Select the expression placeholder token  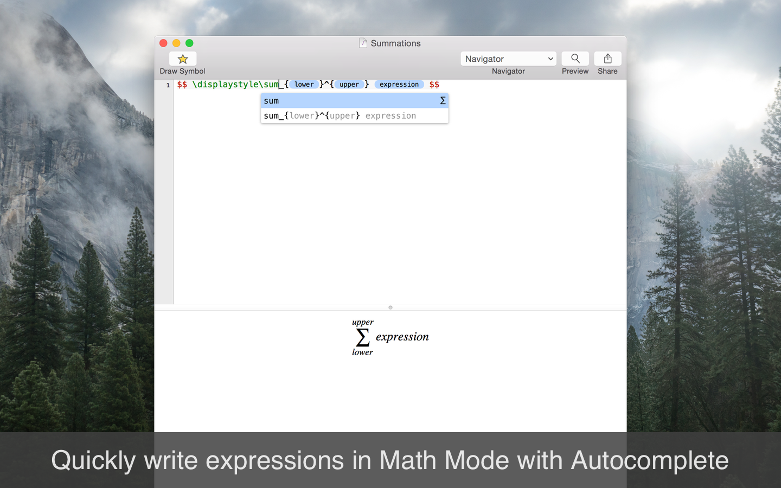399,85
